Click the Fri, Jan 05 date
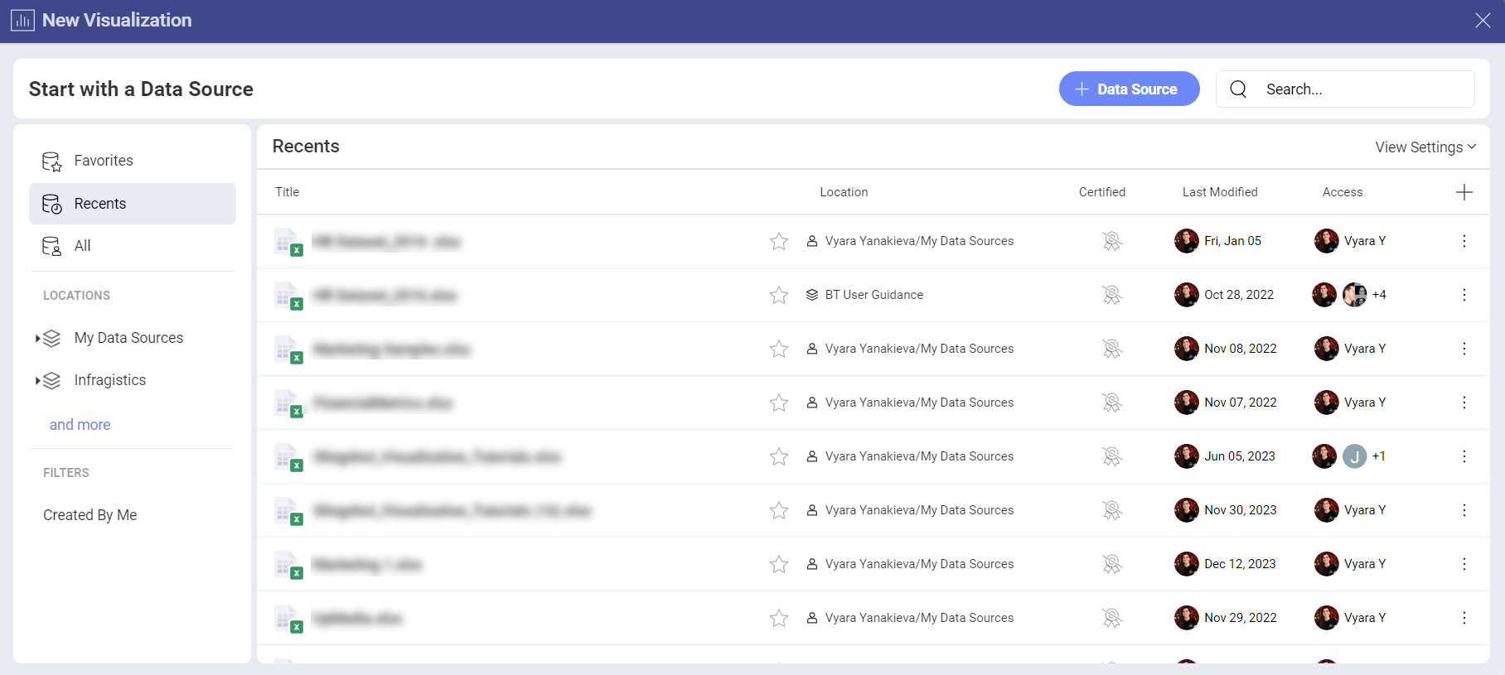The width and height of the screenshot is (1505, 675). pos(1232,241)
